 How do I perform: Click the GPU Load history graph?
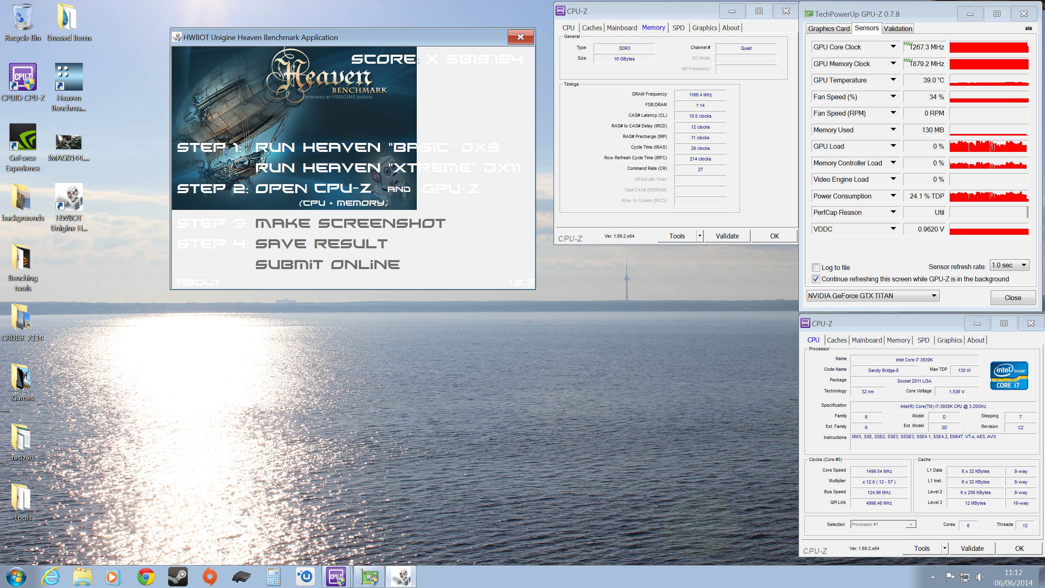pyautogui.click(x=989, y=146)
